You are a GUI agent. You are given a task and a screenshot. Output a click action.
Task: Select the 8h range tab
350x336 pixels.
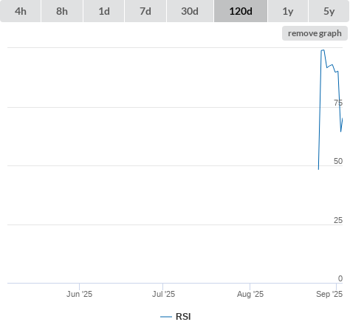pyautogui.click(x=62, y=11)
